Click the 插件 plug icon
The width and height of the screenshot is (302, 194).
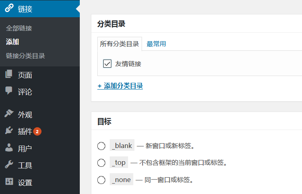pyautogui.click(x=9, y=130)
